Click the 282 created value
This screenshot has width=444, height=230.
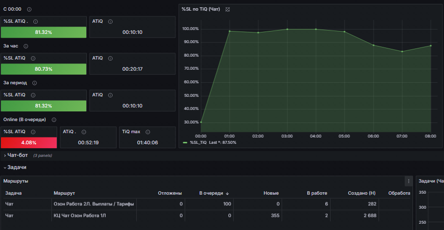click(x=372, y=204)
